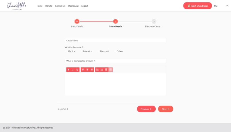
Task: Open Contact Us page
Action: pyautogui.click(x=60, y=6)
